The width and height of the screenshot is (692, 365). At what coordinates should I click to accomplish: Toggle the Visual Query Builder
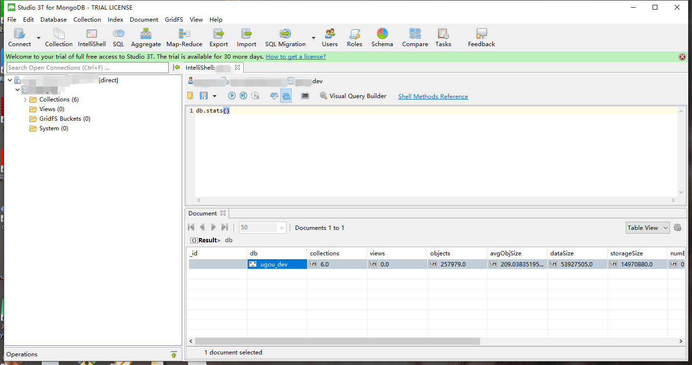pyautogui.click(x=353, y=96)
